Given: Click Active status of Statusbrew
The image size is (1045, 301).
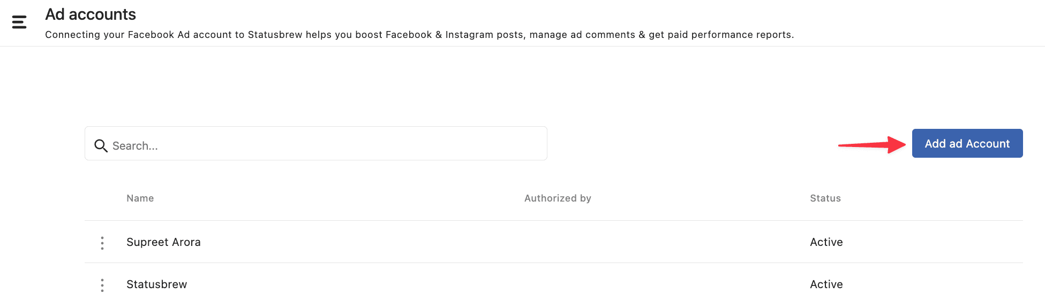Looking at the screenshot, I should click(x=826, y=284).
